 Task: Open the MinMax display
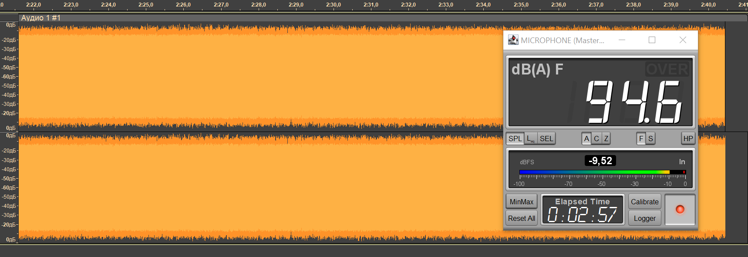(522, 202)
